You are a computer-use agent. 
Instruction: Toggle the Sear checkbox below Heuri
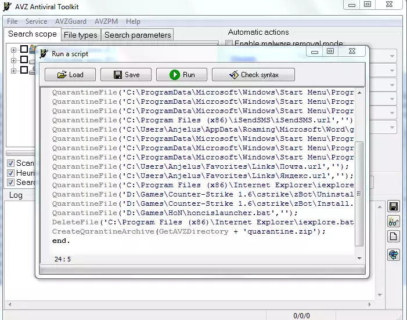[10, 182]
